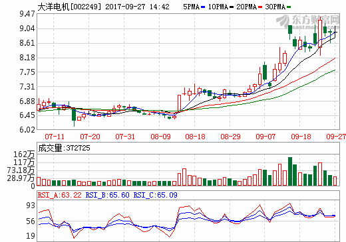Click the 07-20 date label
Viewport: 346px width, 242px height.
[90, 137]
